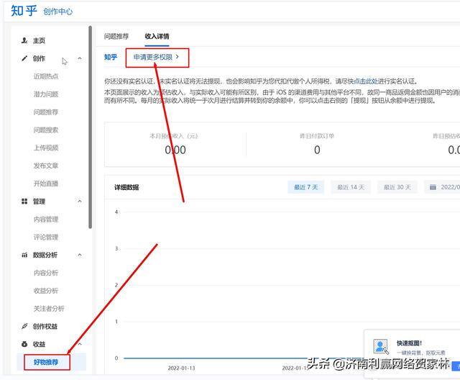Screen dimensions: 460x380
Task: Click the 快速抠图 popup image icon
Action: point(380,346)
